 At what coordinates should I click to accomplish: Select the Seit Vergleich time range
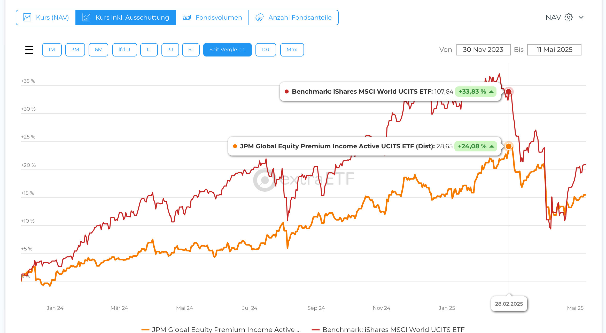pos(227,50)
